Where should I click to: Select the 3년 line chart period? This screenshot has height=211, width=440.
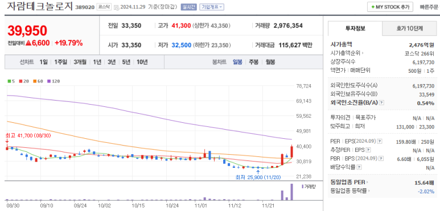click(112, 62)
